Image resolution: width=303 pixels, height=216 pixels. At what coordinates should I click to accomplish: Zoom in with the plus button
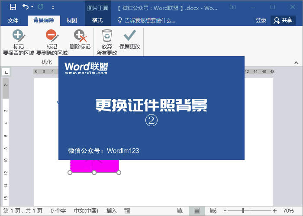[275, 211]
